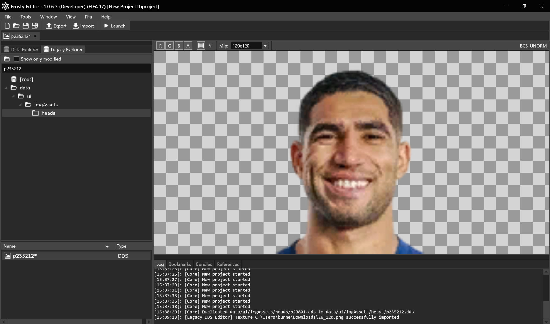Click Name column sort arrow
The image size is (550, 324).
[x=107, y=246]
